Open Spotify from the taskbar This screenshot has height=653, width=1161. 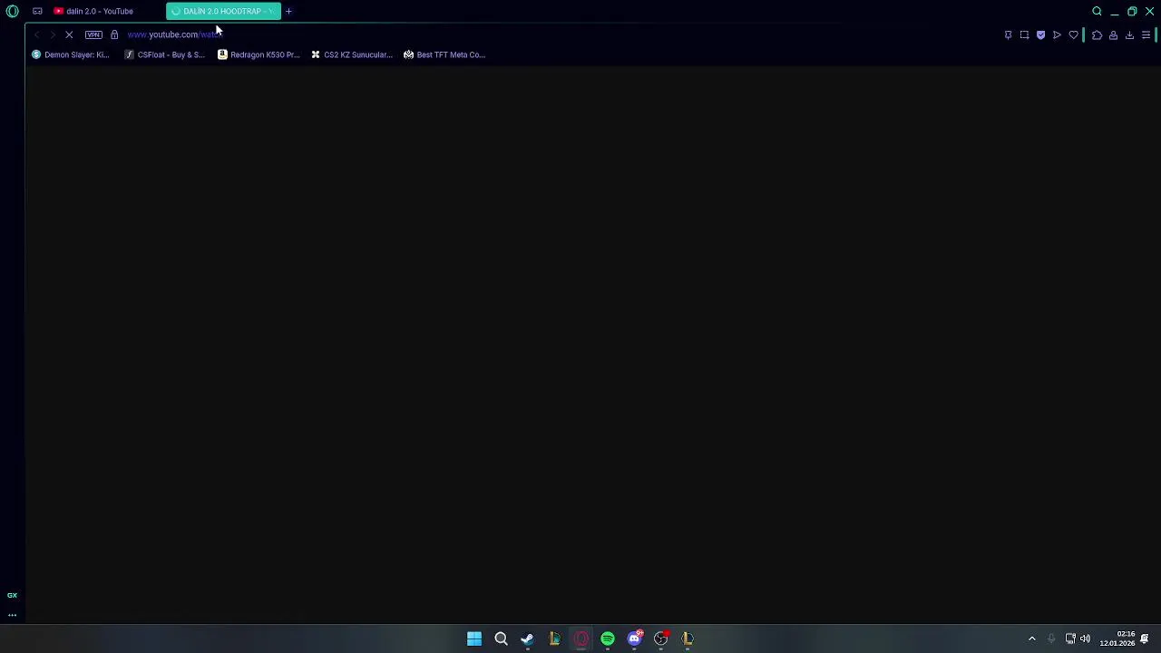click(x=608, y=638)
